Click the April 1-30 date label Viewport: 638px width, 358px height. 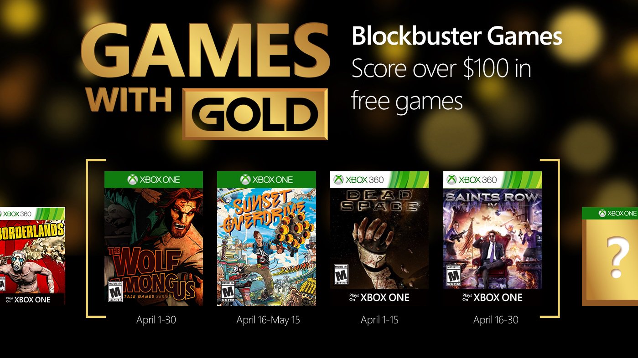click(156, 320)
